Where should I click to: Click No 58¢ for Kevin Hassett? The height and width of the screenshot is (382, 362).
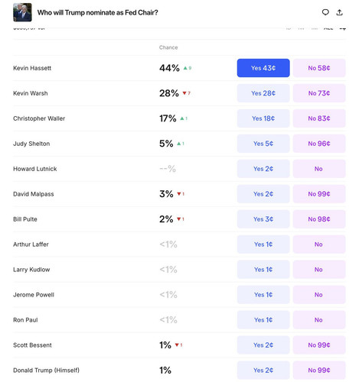[x=319, y=68]
